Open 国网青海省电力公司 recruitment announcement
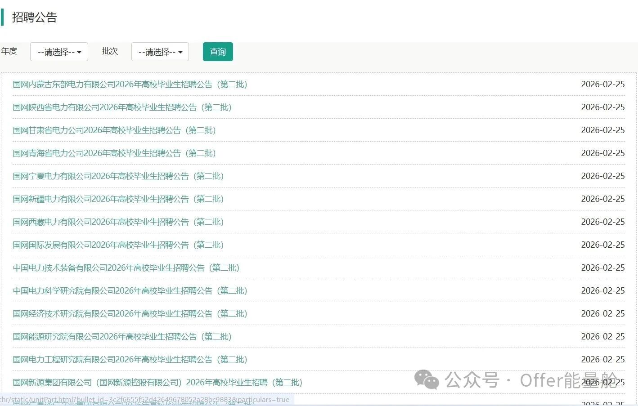 [x=114, y=153]
